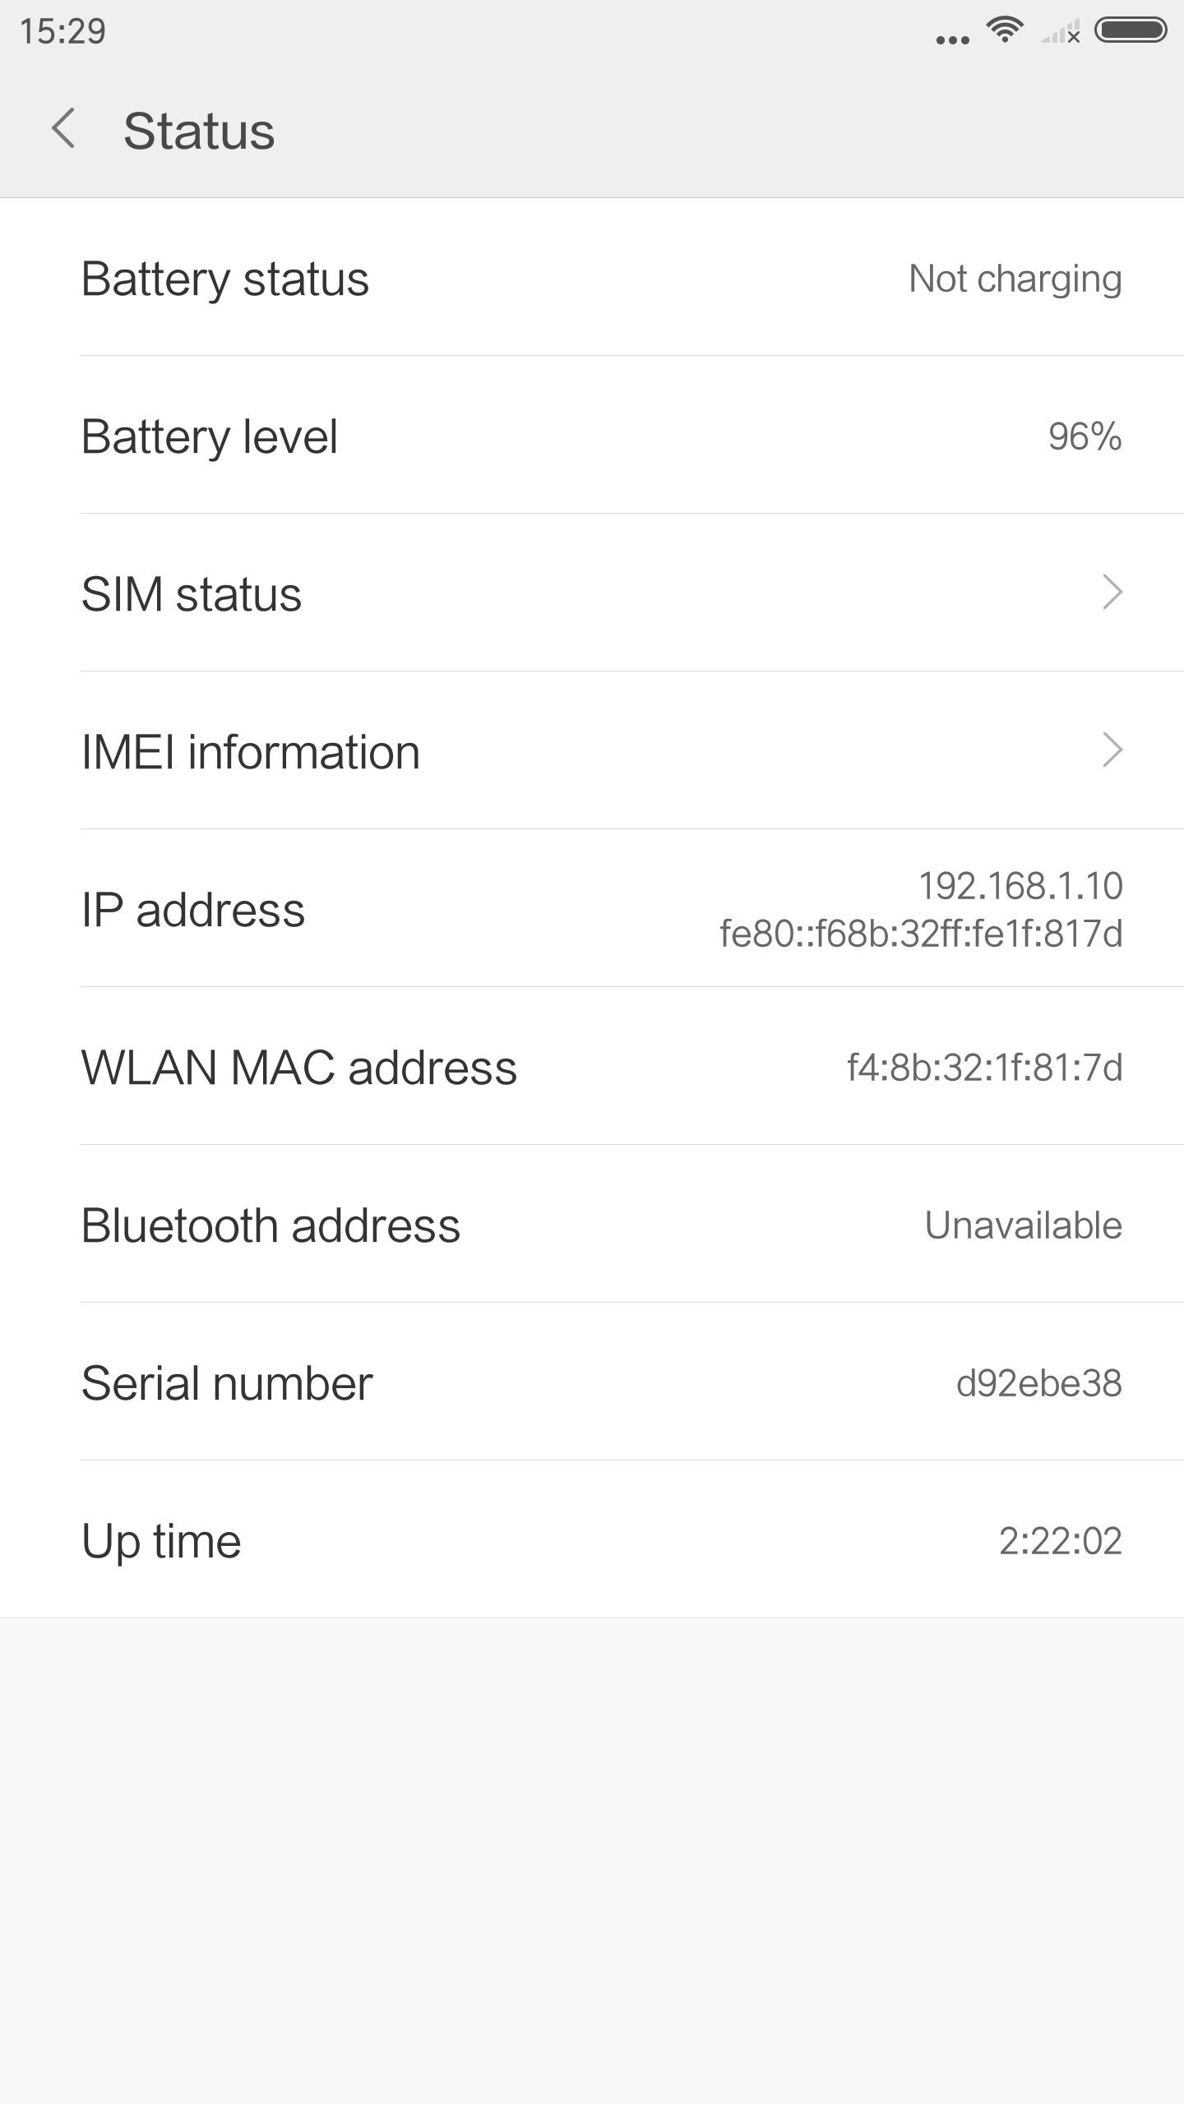This screenshot has height=2104, width=1184.
Task: Tap the Status page title
Action: coord(199,131)
